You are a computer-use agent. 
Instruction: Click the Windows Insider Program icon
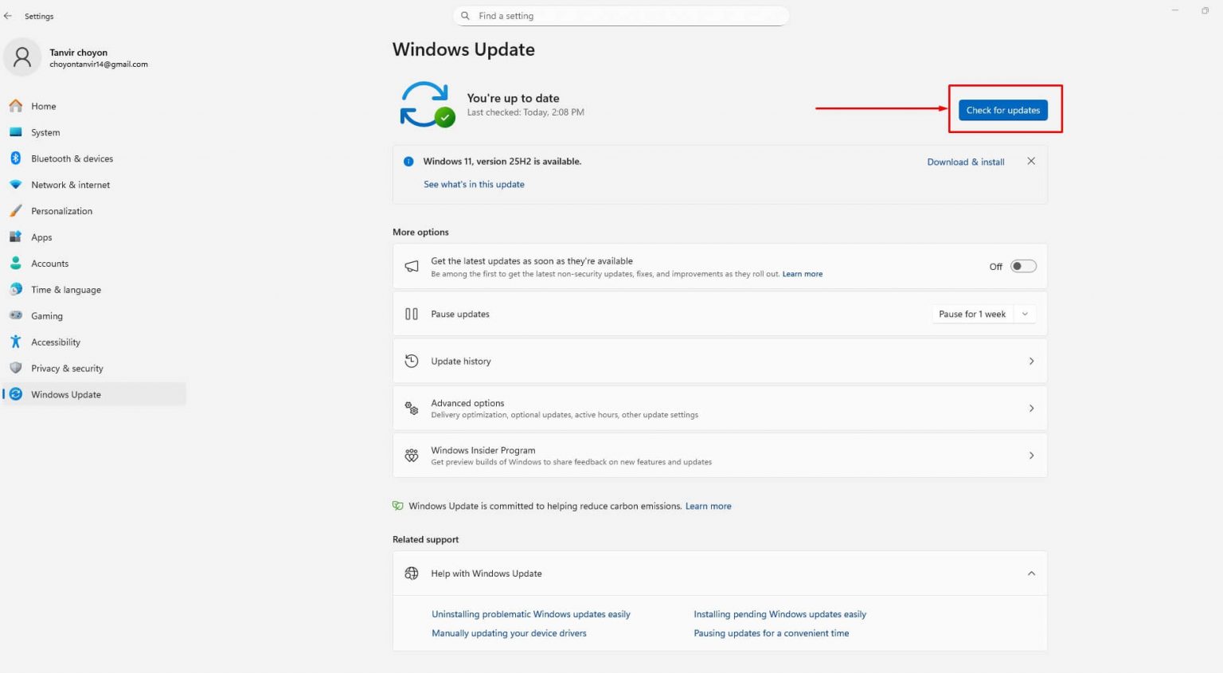(x=412, y=456)
